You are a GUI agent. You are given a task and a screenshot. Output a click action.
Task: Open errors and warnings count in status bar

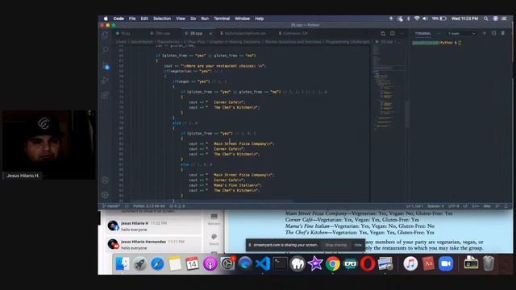pos(177,206)
